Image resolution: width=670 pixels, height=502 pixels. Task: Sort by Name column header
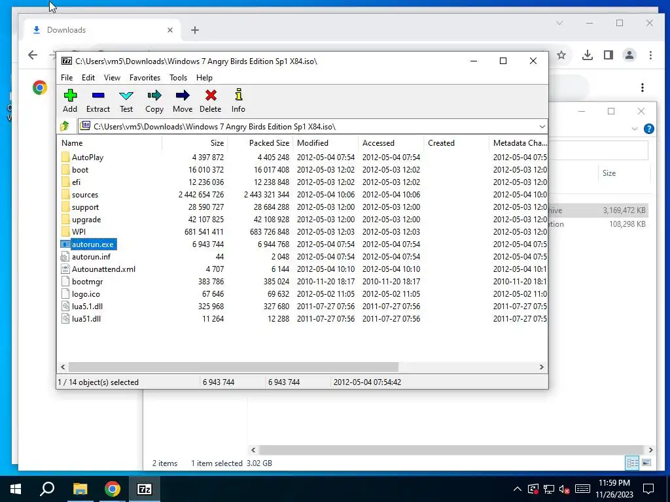[x=109, y=143]
